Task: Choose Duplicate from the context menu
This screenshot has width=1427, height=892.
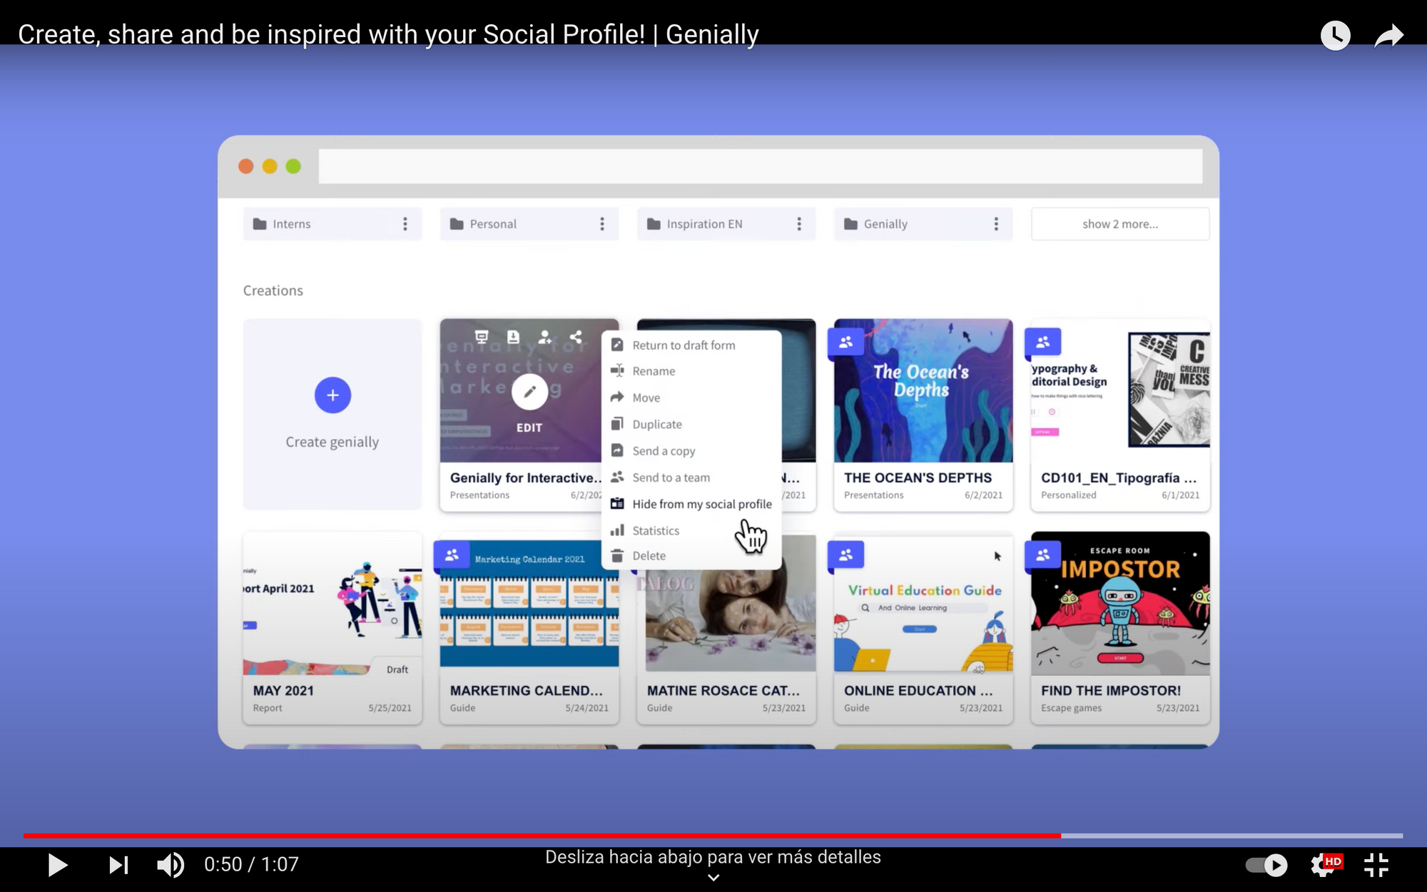Action: tap(656, 424)
